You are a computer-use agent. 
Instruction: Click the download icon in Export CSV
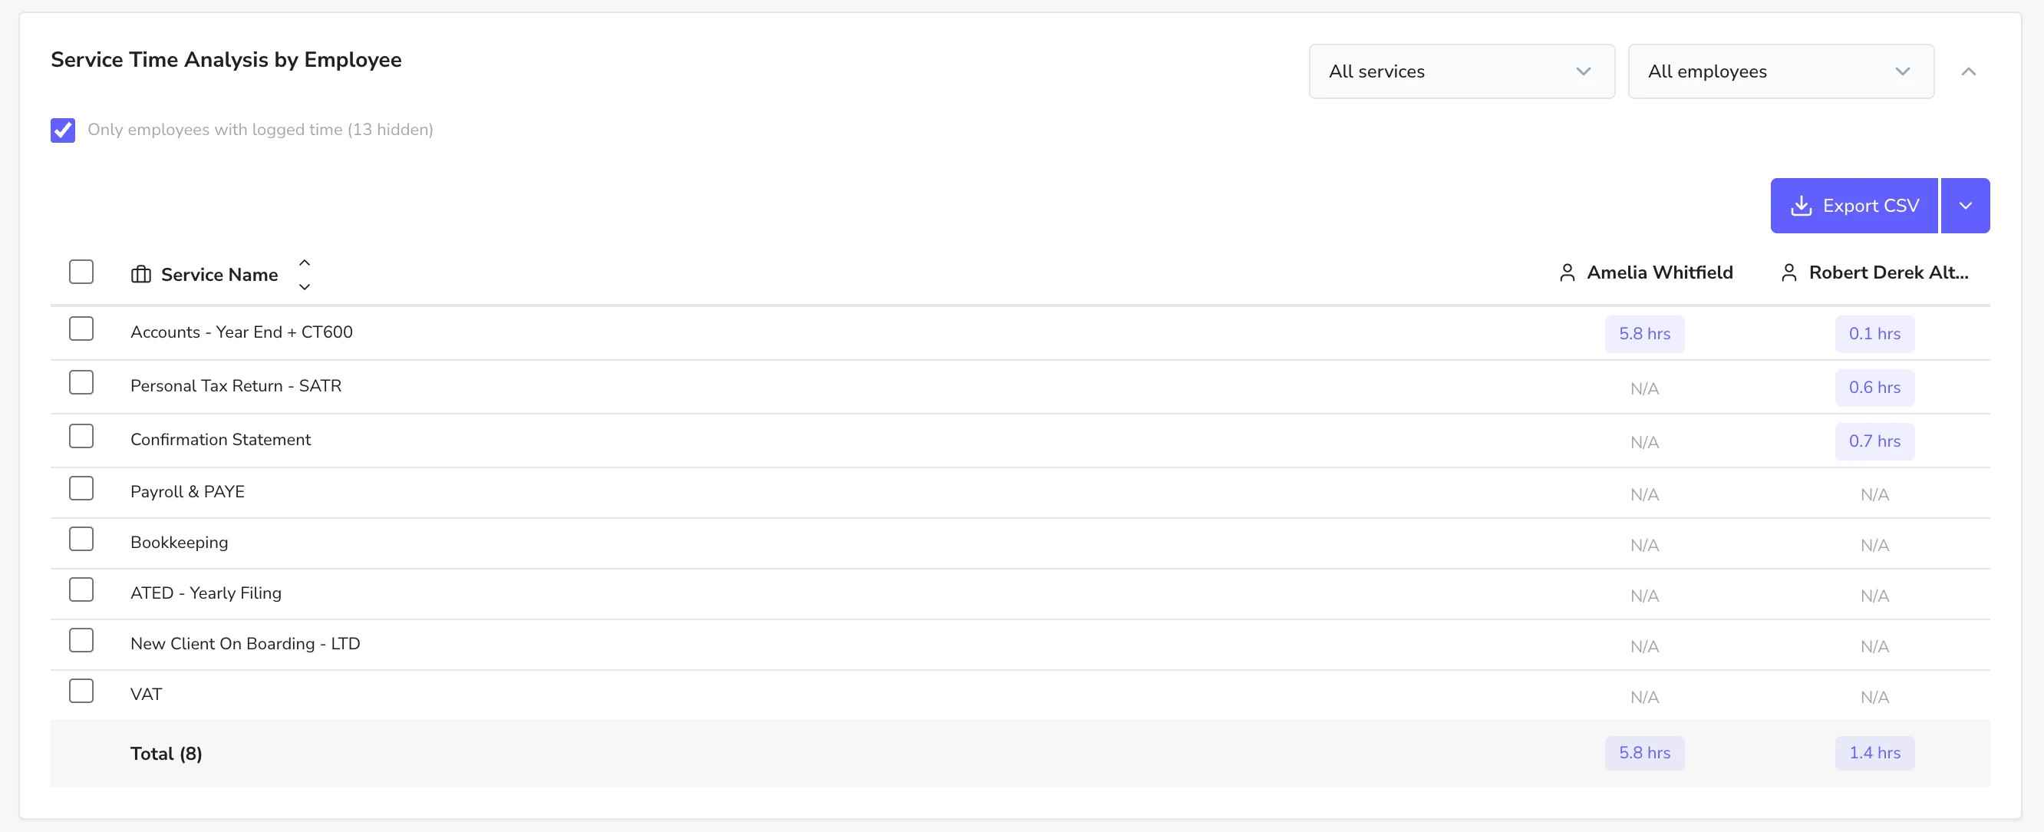(x=1802, y=206)
